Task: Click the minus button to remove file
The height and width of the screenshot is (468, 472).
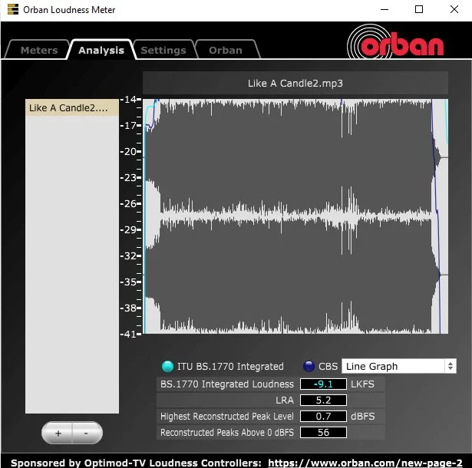Action: pyautogui.click(x=86, y=433)
